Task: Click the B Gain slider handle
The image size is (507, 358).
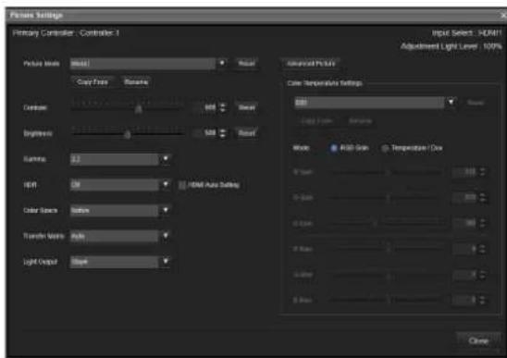Action: (x=375, y=224)
